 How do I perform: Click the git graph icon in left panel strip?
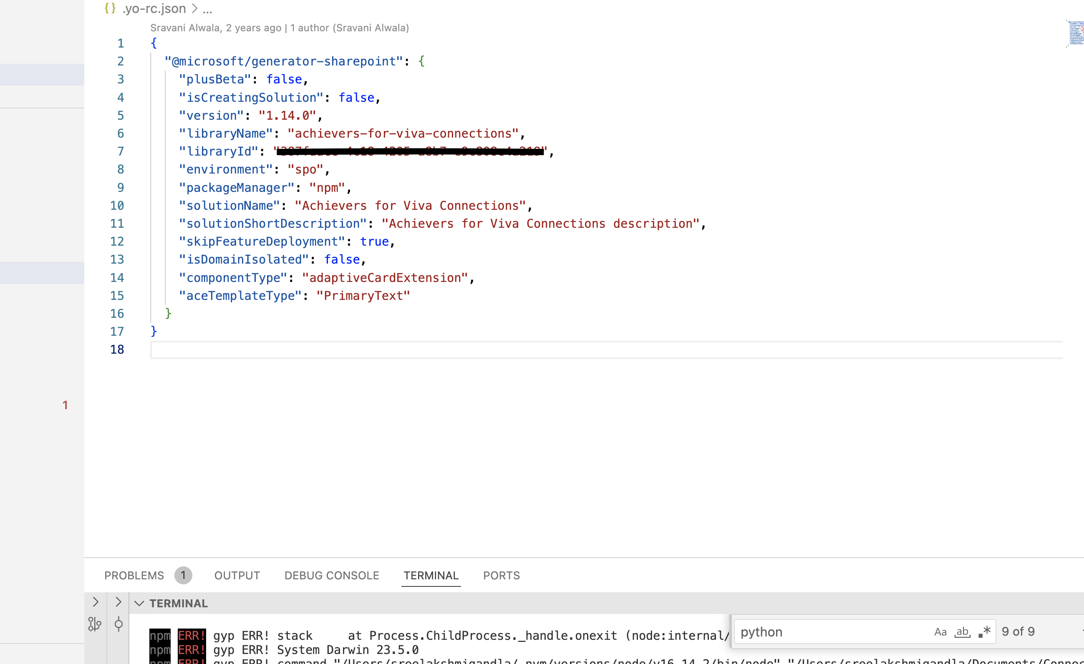click(95, 624)
